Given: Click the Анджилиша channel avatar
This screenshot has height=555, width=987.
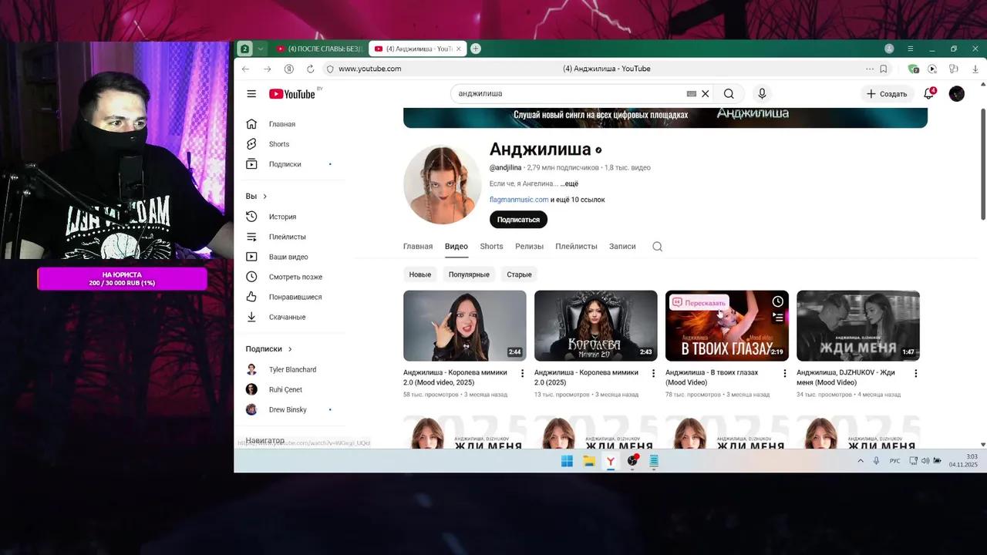Looking at the screenshot, I should [442, 185].
